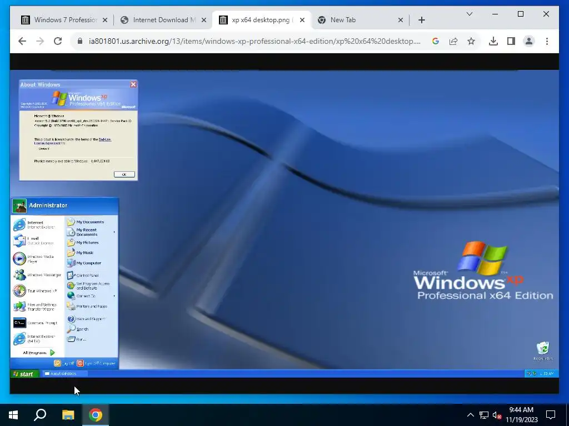
Task: Open File Explorer from the taskbar
Action: [68, 415]
